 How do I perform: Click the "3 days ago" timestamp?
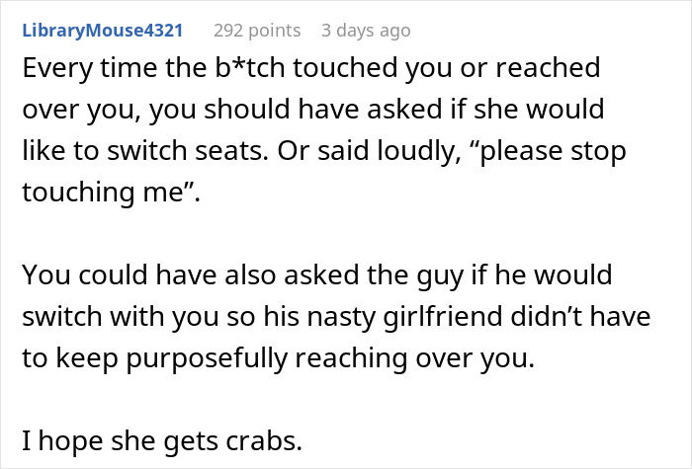pyautogui.click(x=366, y=31)
